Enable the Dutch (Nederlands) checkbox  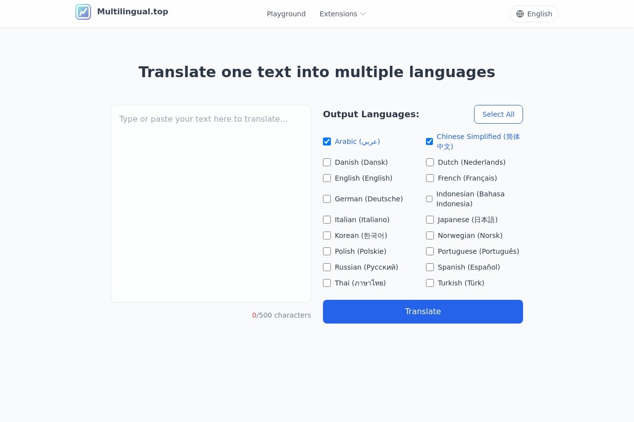click(x=430, y=162)
